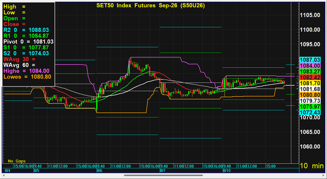
Task: Click the 1065.00 price axis label
Action: click(x=310, y=132)
